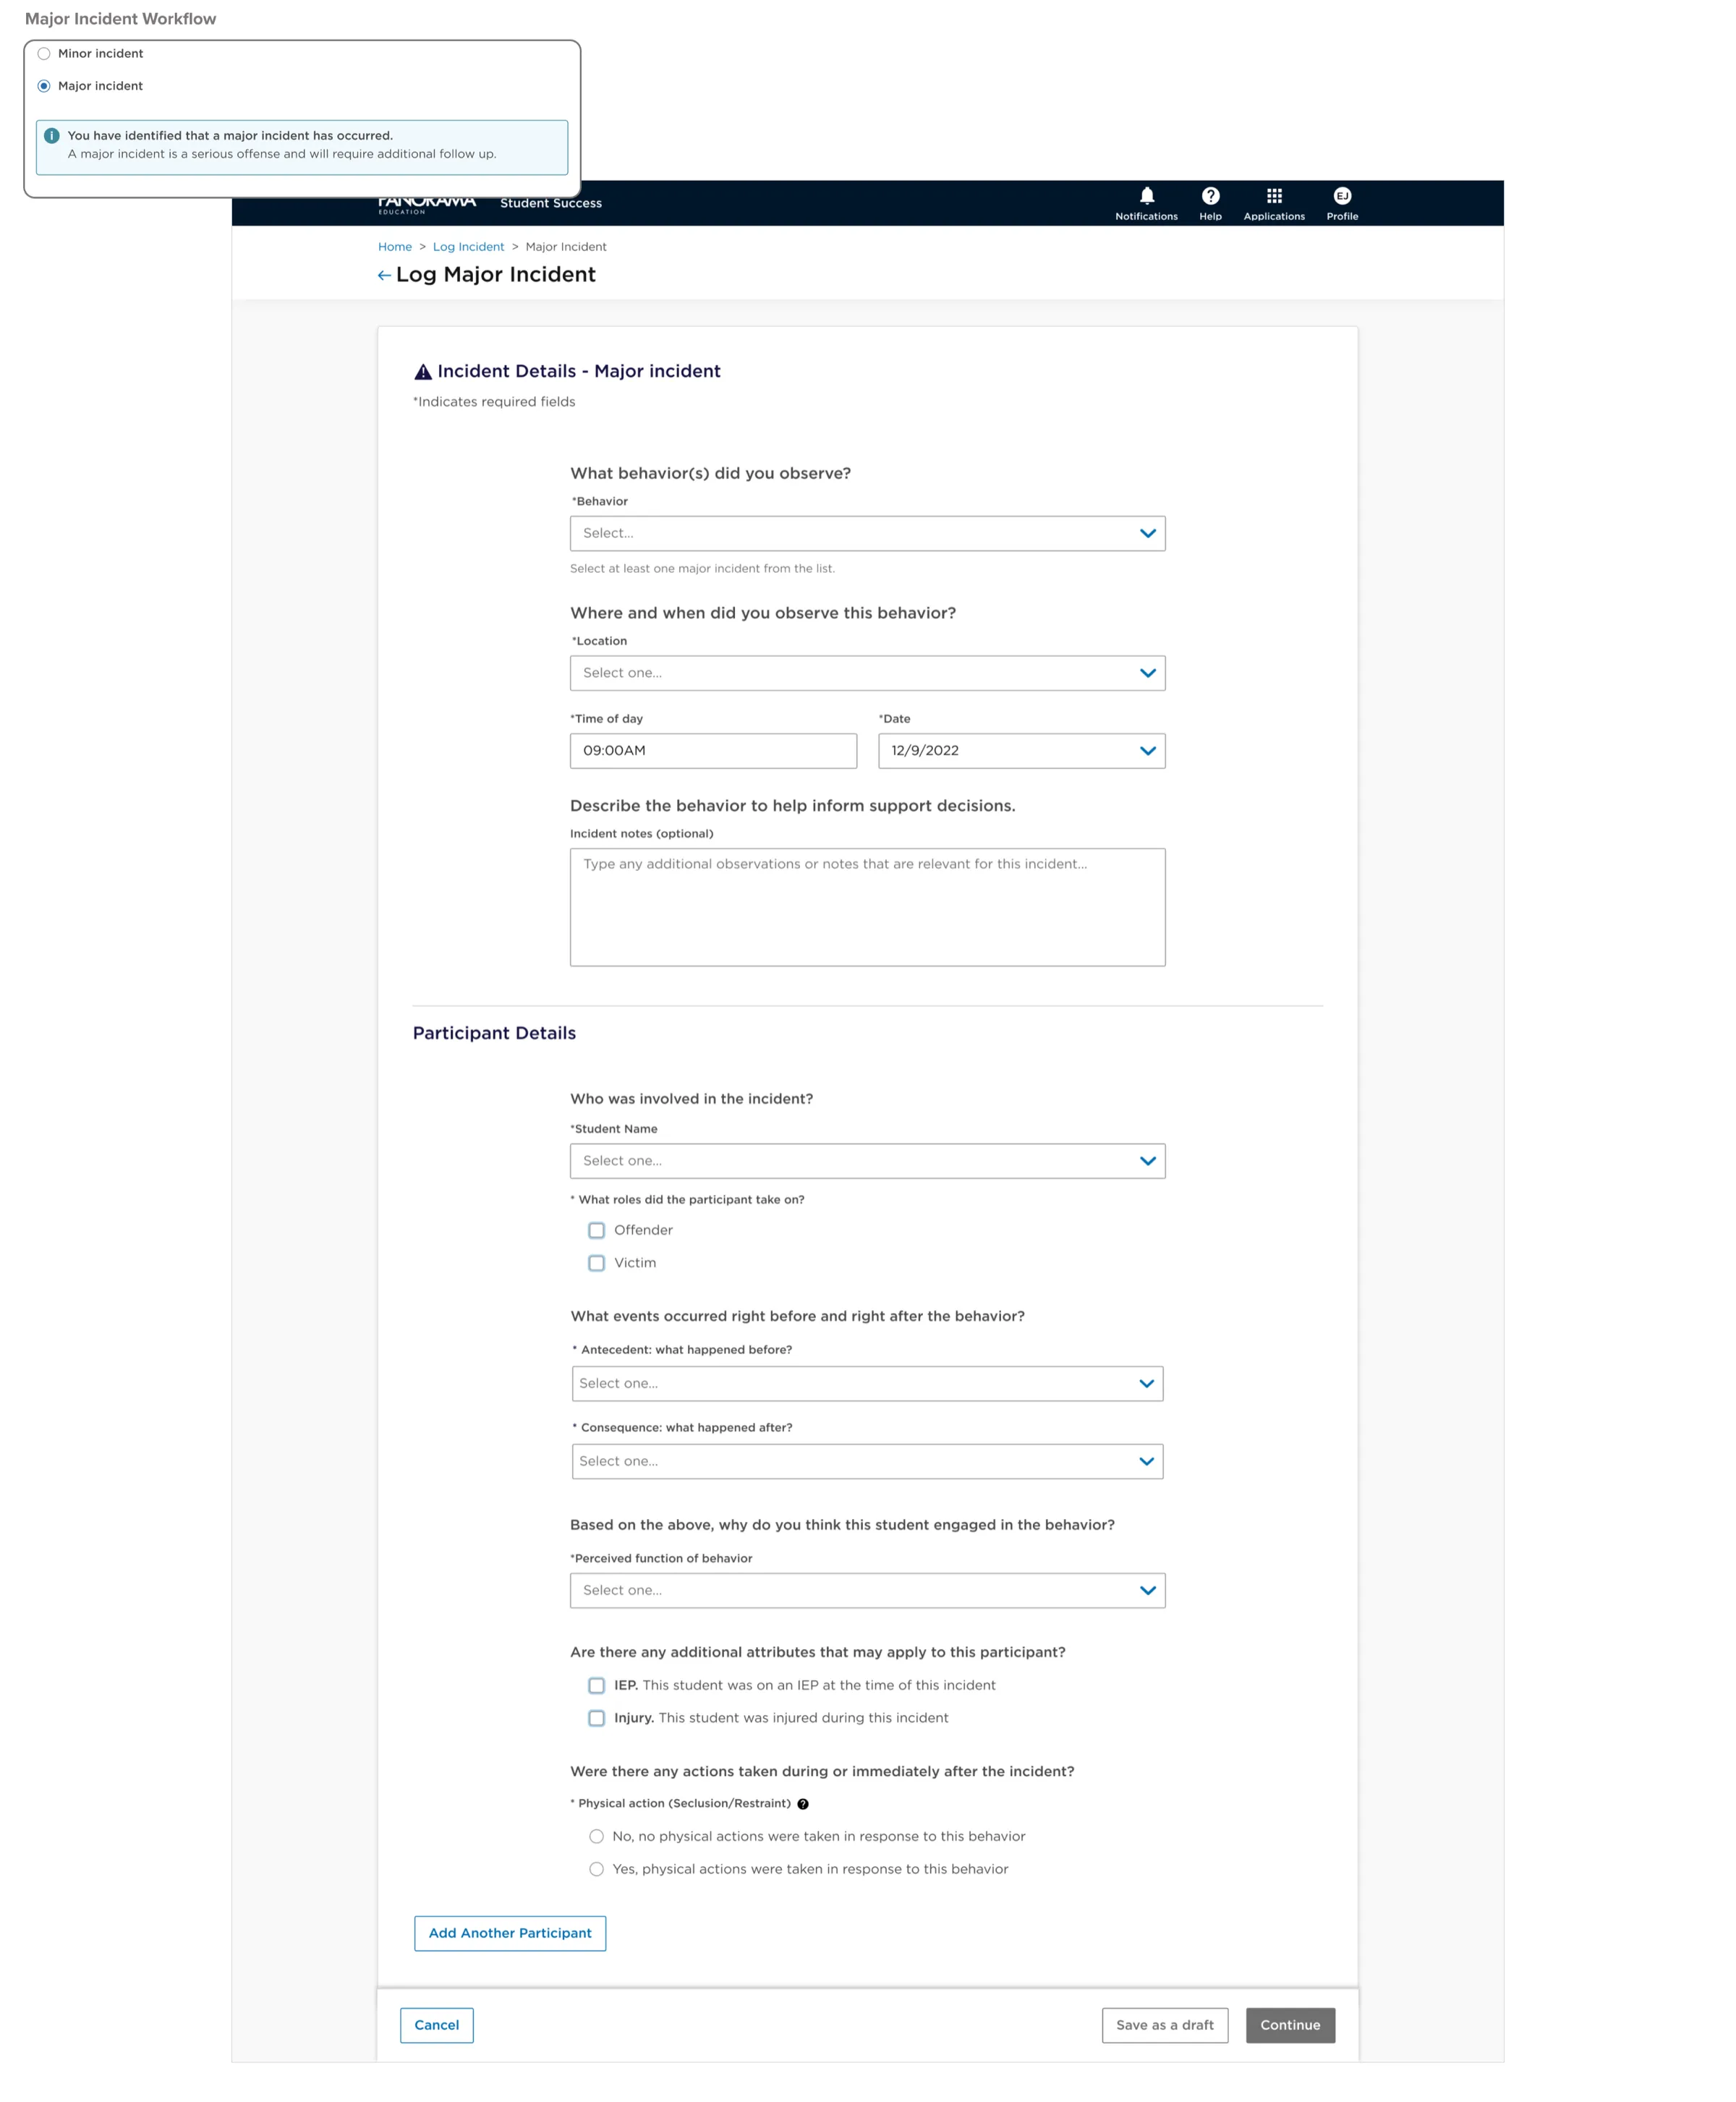Click Add Another Participant button
The width and height of the screenshot is (1736, 2102).
coord(510,1933)
